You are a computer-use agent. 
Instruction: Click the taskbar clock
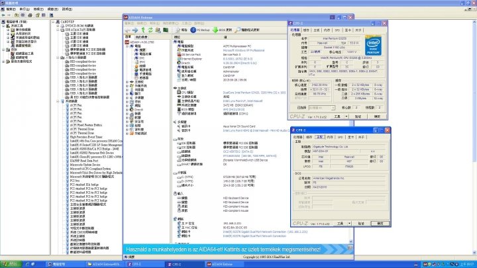pyautogui.click(x=468, y=264)
